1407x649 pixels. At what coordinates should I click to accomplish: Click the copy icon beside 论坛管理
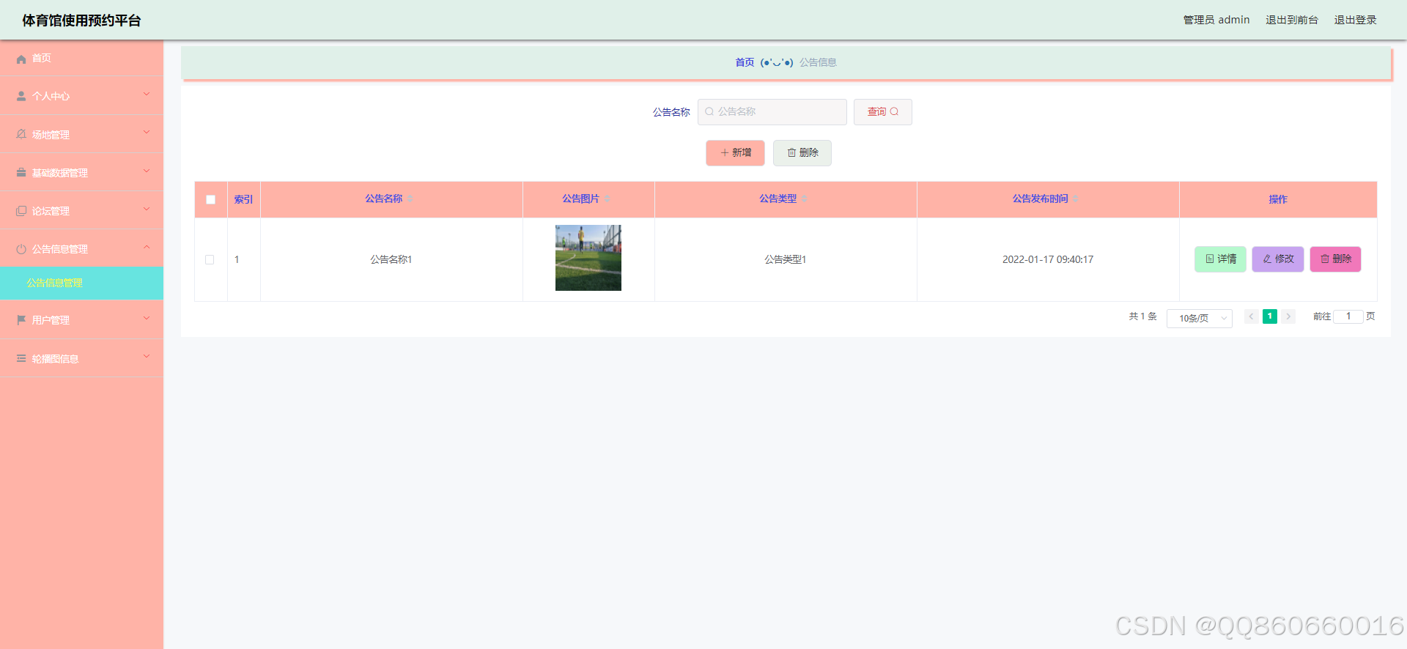tap(21, 211)
